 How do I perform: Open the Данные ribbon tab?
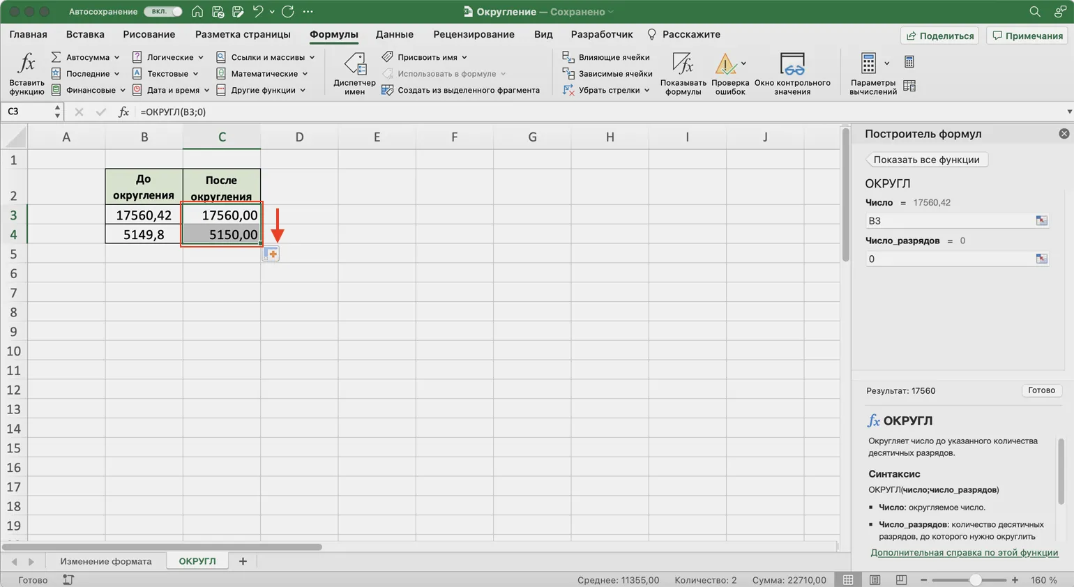pos(394,34)
